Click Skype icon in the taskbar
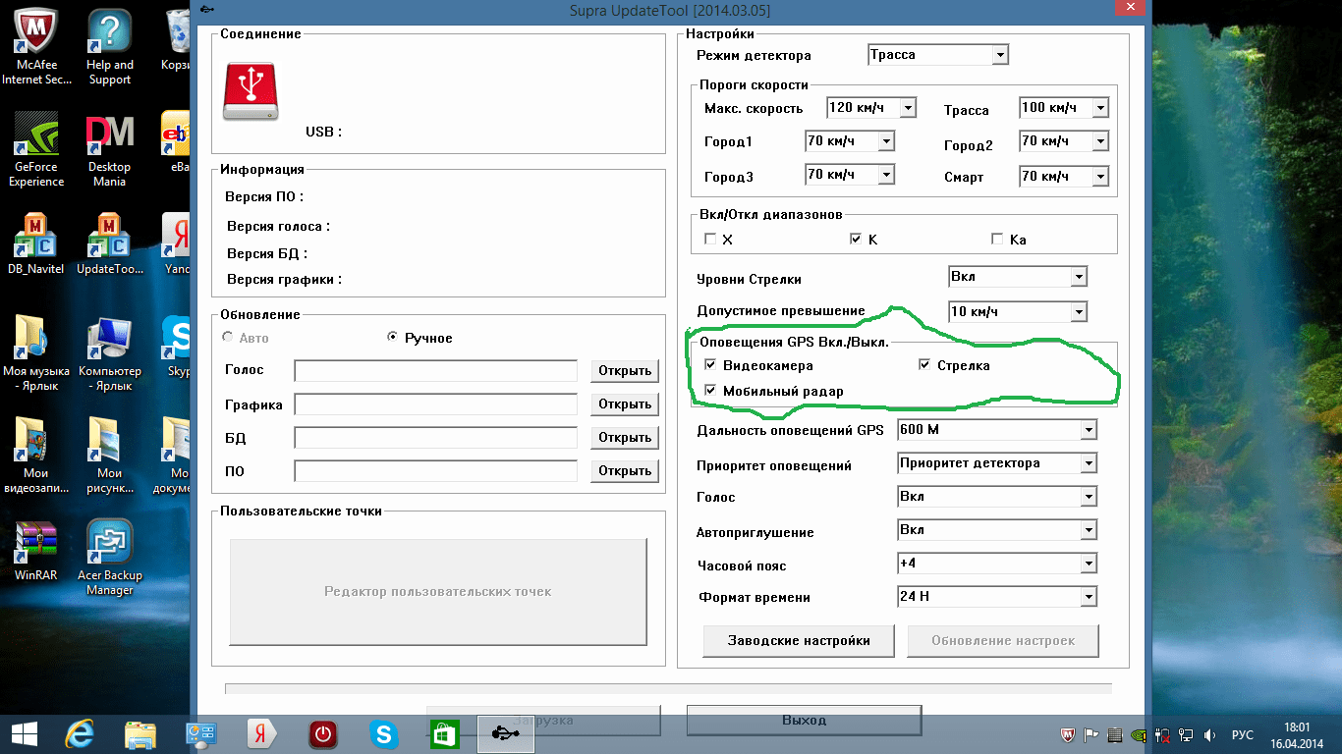 (x=383, y=733)
